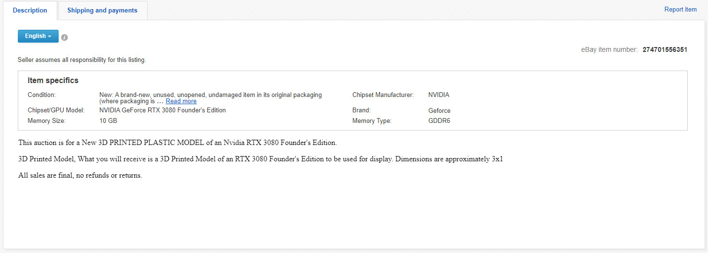Image resolution: width=708 pixels, height=253 pixels.
Task: Open the Shipping and payments tab
Action: coord(102,10)
